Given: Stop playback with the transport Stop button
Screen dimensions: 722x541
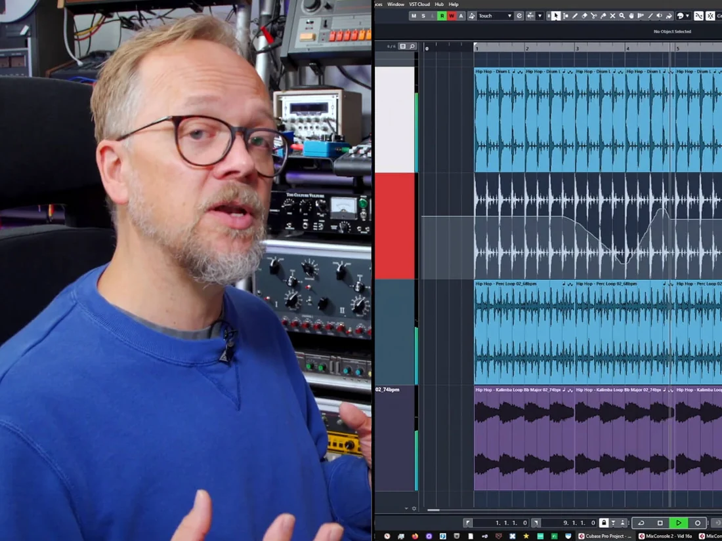Looking at the screenshot, I should [660, 523].
